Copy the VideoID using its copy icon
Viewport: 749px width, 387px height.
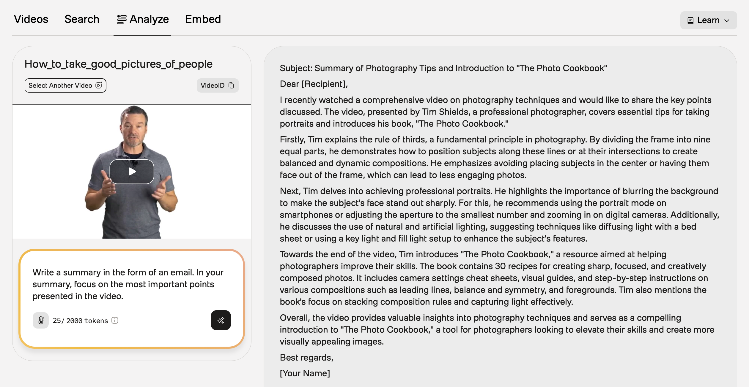point(231,86)
